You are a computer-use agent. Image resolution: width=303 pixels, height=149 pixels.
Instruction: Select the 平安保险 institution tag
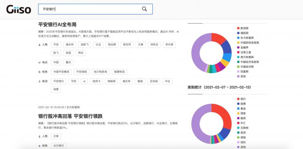[x=81, y=72]
